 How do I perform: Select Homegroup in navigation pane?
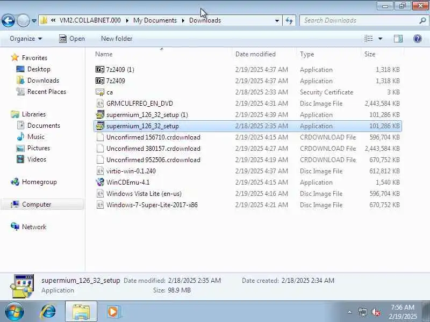coord(39,182)
